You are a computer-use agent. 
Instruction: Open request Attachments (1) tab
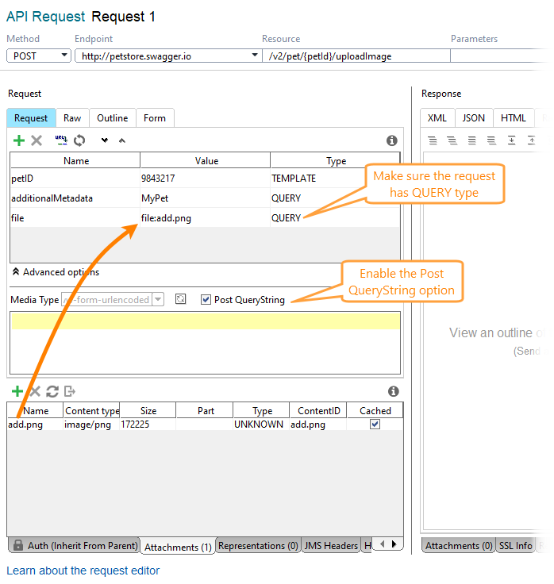[178, 547]
